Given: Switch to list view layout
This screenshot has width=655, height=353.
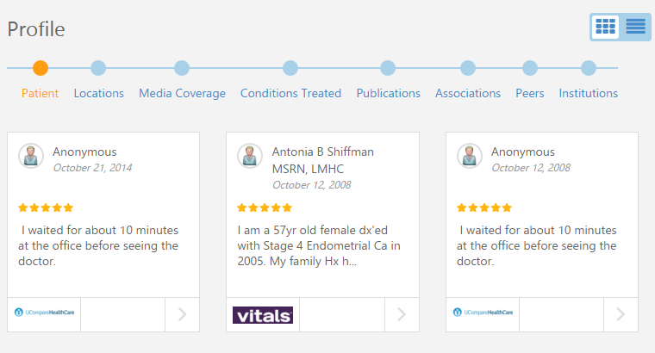Looking at the screenshot, I should [x=636, y=27].
